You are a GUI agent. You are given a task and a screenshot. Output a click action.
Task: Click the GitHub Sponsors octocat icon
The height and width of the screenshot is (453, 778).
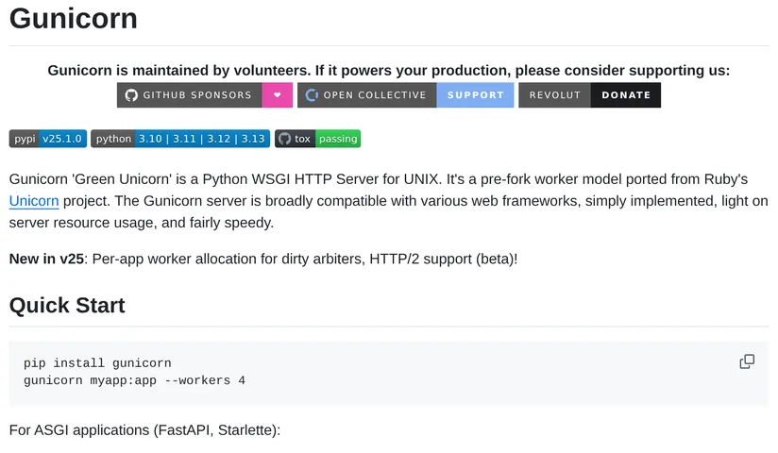coord(131,95)
